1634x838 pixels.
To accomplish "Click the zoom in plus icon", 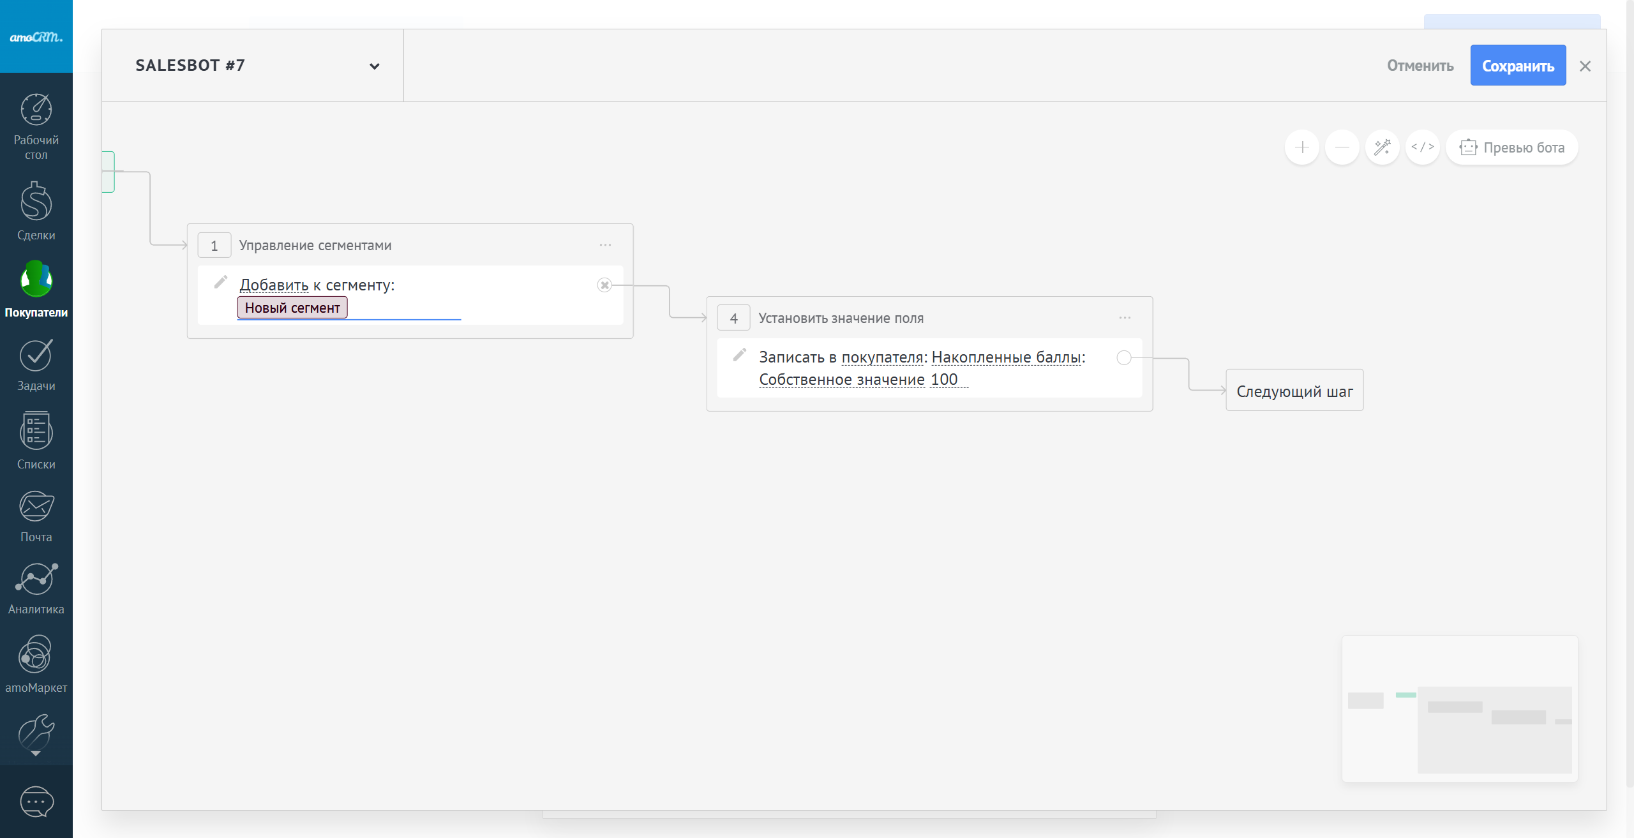I will pos(1301,147).
